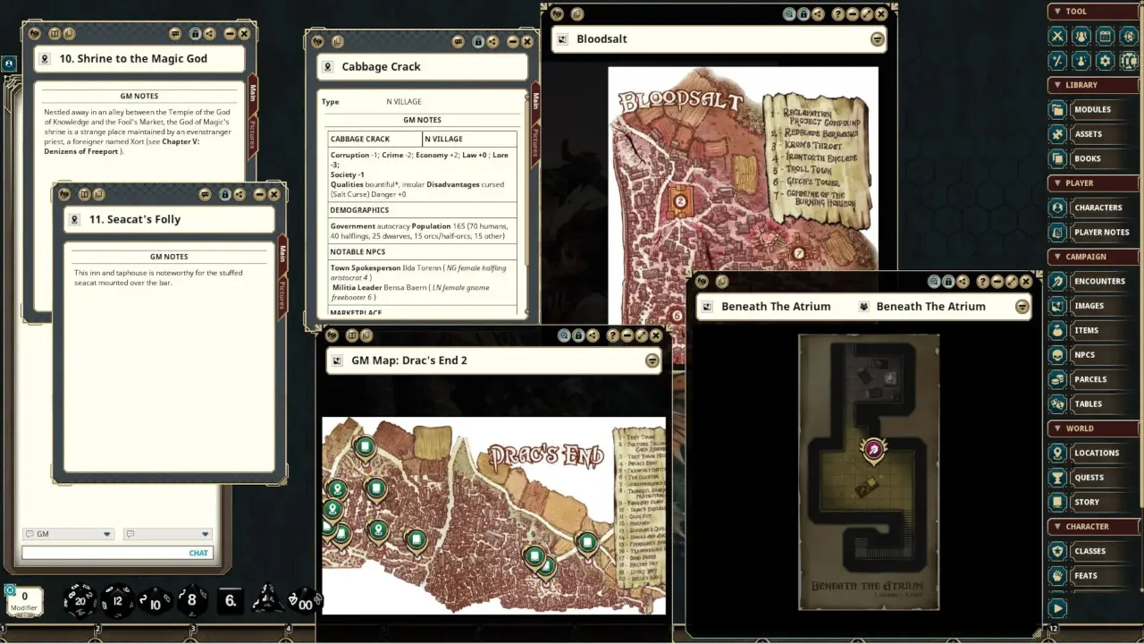Open the Images campaign icon
Screen dimensions: 1144x644
pos(1058,306)
